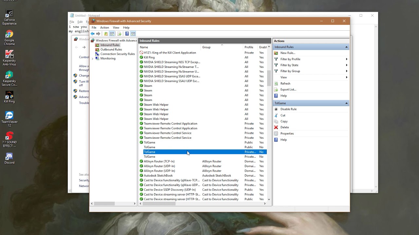This screenshot has height=235, width=419.
Task: Open the Action menu
Action: pyautogui.click(x=104, y=27)
